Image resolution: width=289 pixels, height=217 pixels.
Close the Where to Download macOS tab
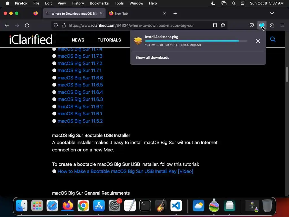(x=101, y=14)
